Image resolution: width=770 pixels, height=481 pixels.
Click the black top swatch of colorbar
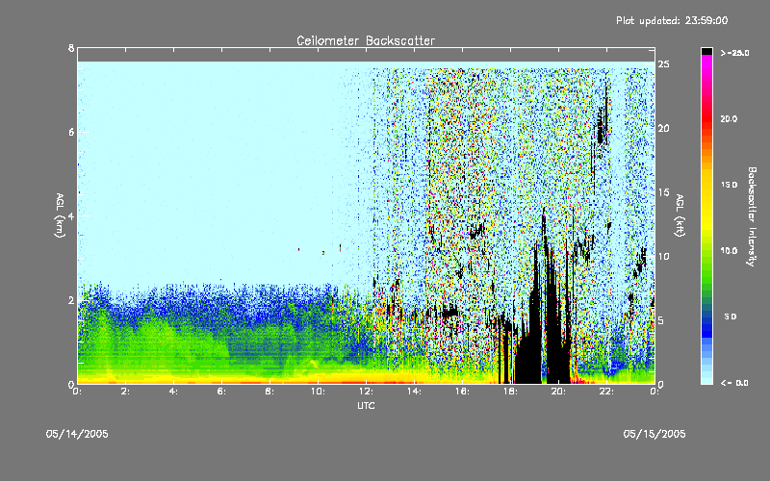(706, 51)
